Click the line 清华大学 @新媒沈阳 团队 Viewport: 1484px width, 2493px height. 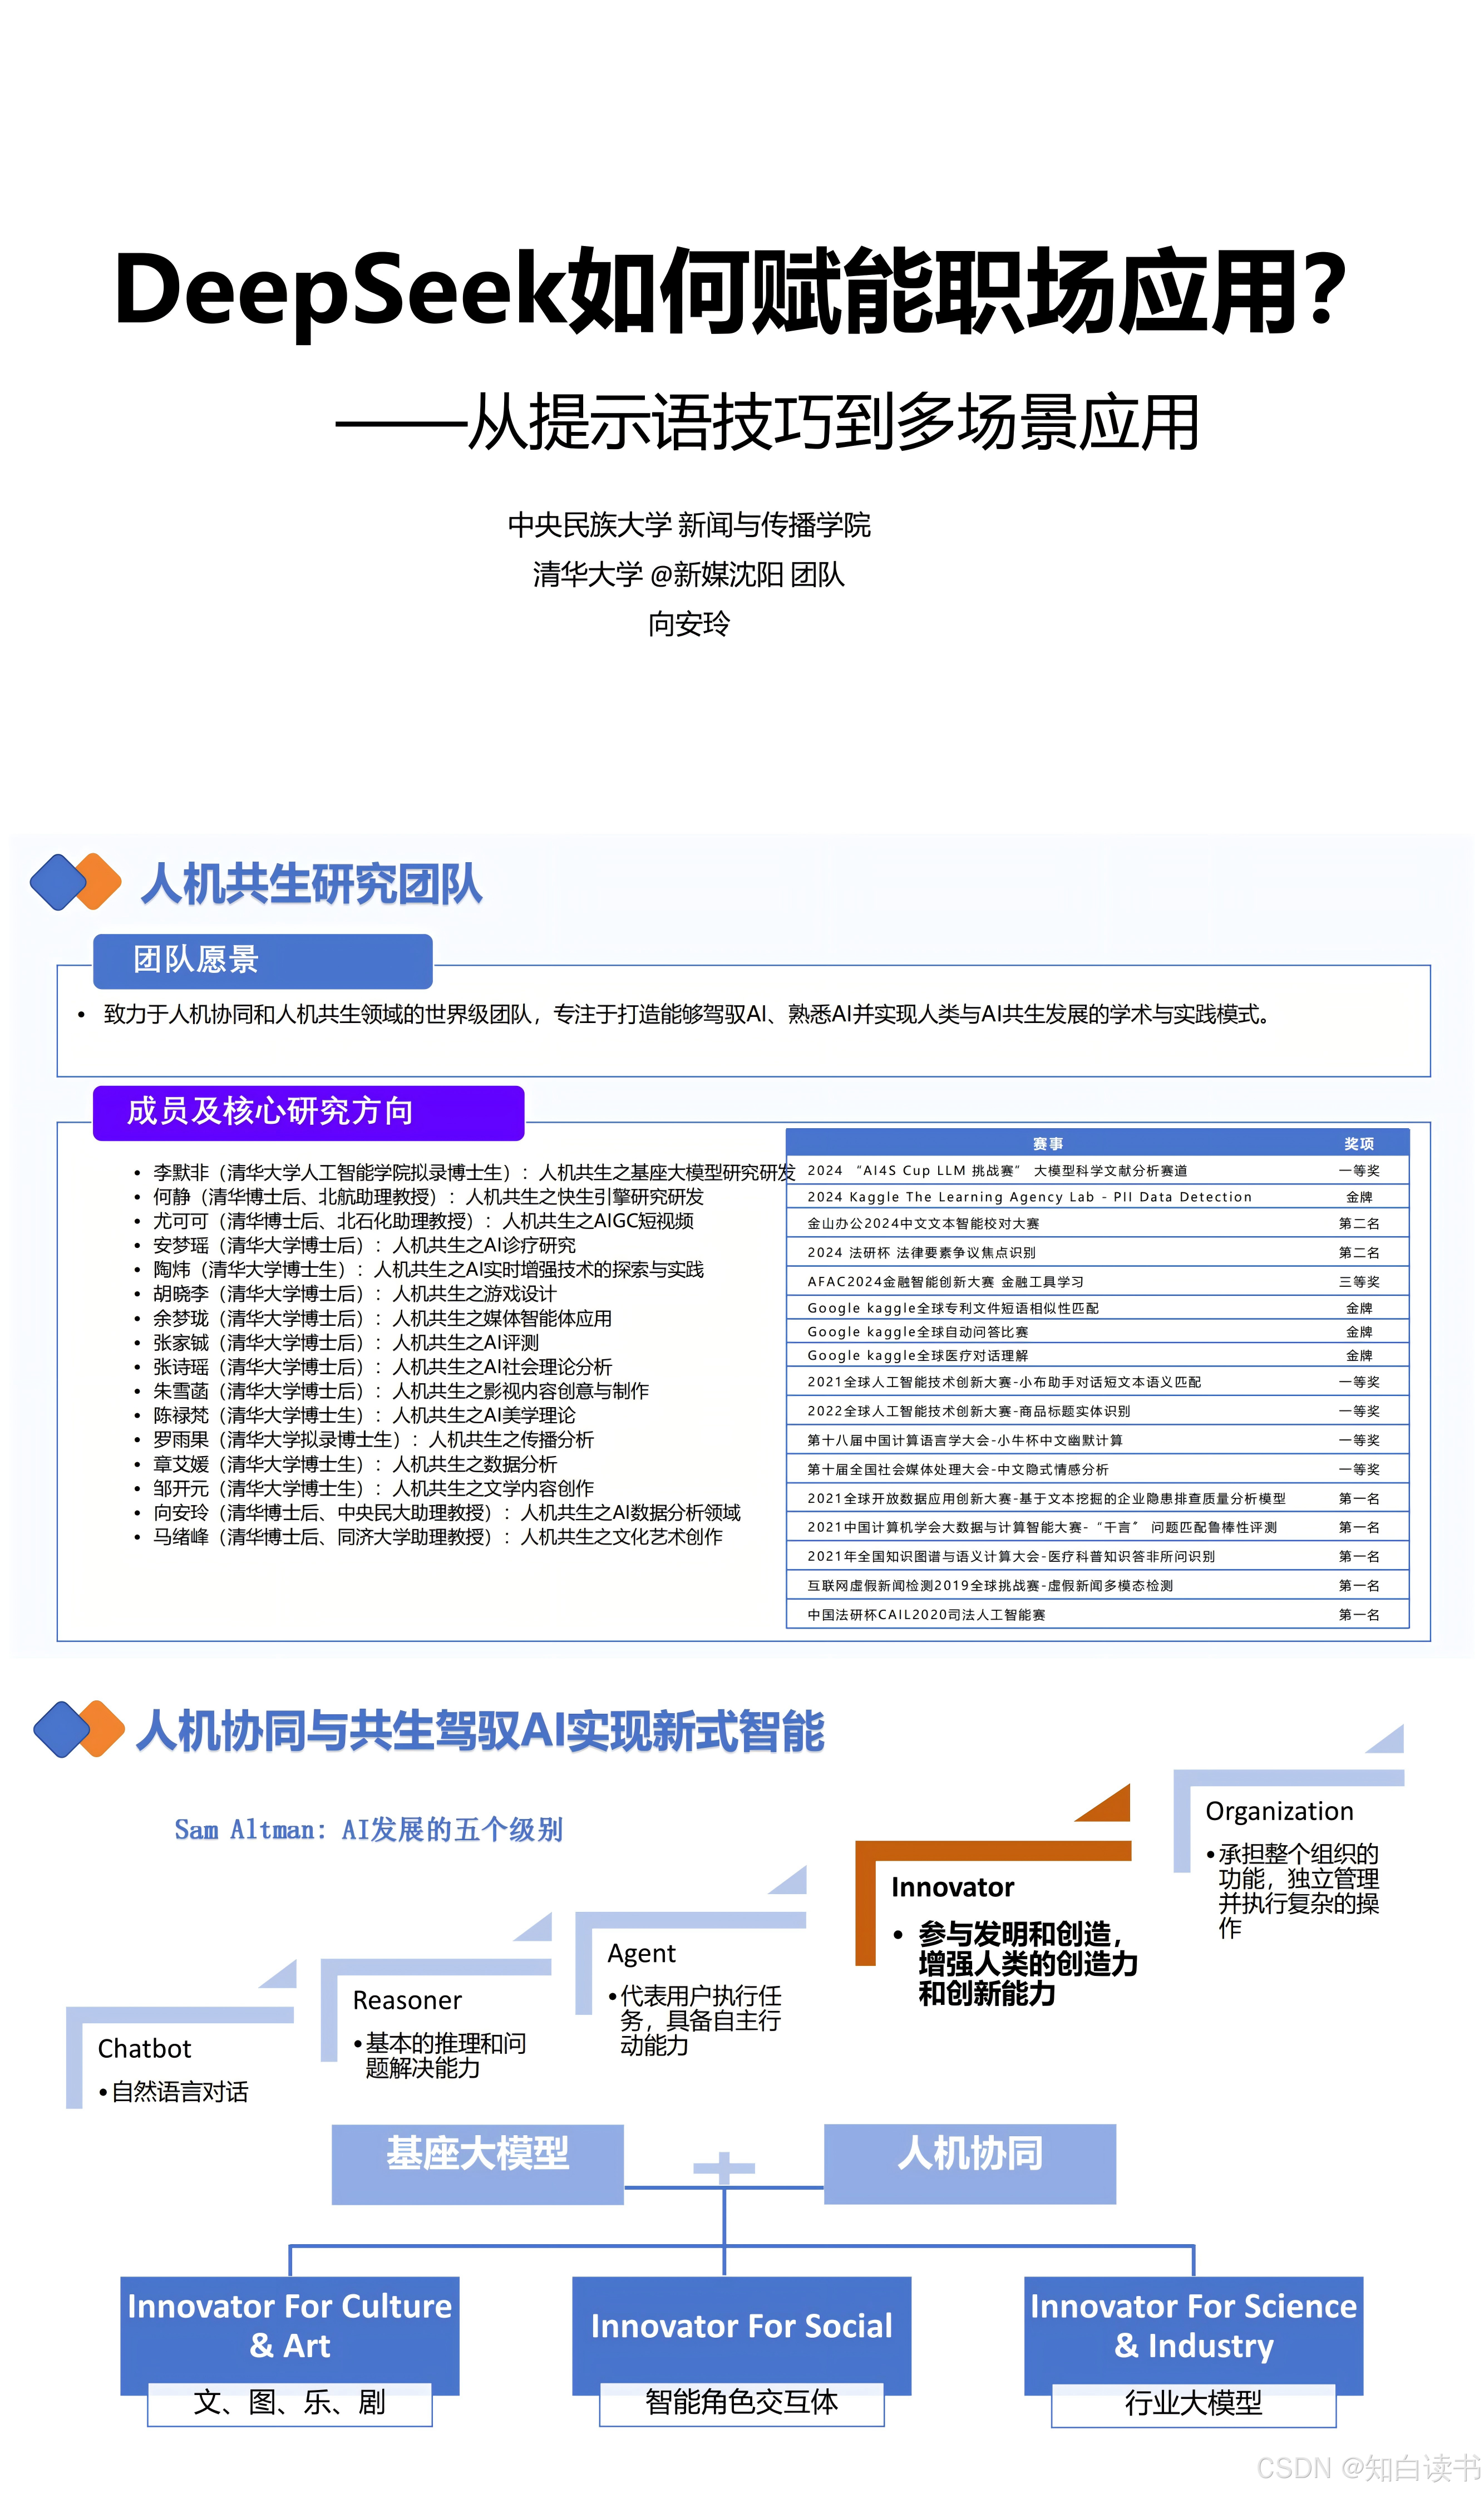coord(689,574)
